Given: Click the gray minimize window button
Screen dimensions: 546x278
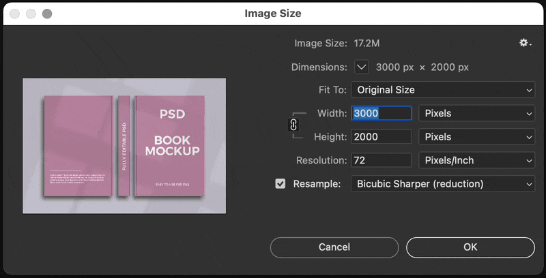Looking at the screenshot, I should point(31,14).
